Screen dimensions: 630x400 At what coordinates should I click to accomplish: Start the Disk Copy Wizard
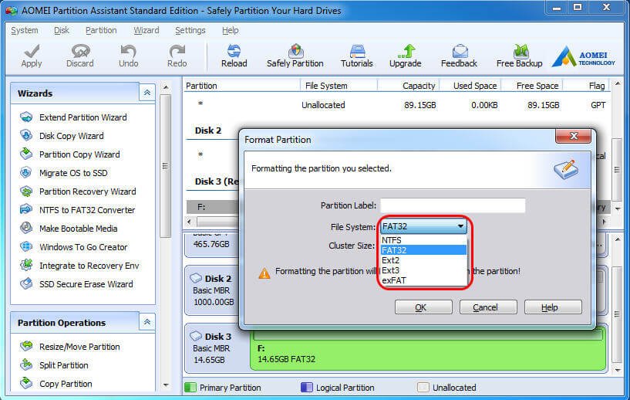coord(71,136)
